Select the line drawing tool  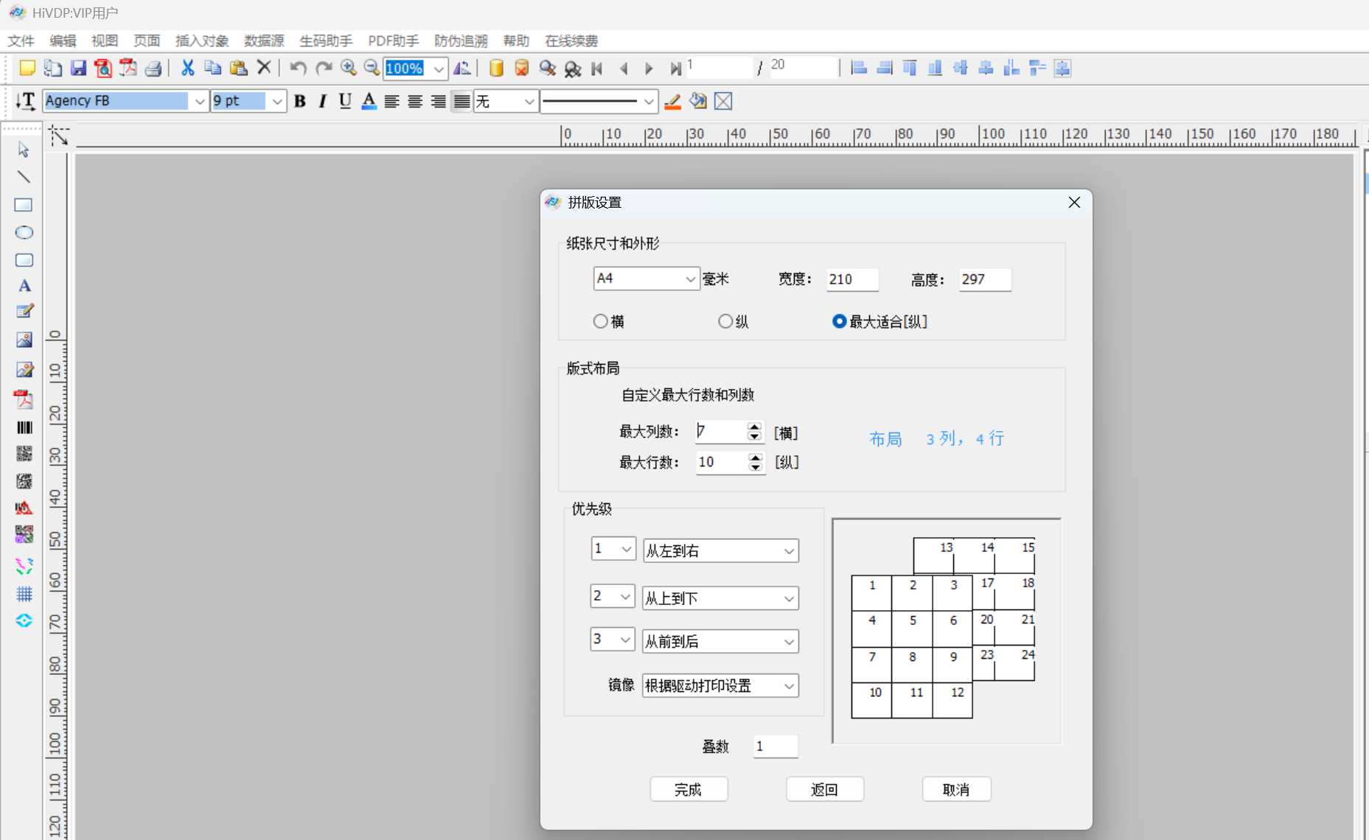pos(24,177)
